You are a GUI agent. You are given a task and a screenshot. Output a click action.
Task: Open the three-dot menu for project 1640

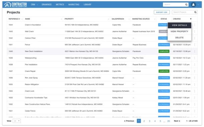coord(195,51)
